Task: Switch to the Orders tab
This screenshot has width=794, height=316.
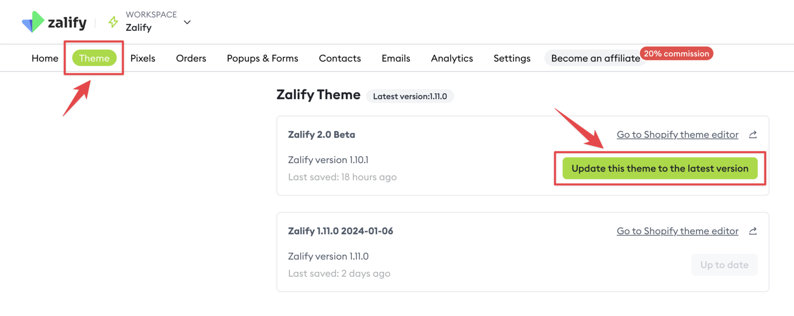Action: click(191, 58)
